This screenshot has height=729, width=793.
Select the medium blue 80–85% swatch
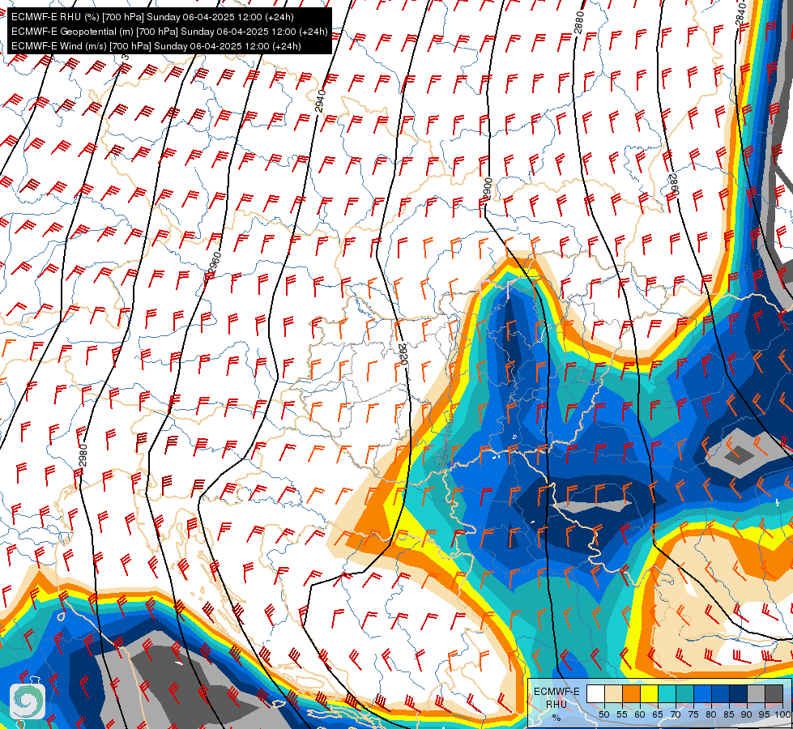pos(721,693)
